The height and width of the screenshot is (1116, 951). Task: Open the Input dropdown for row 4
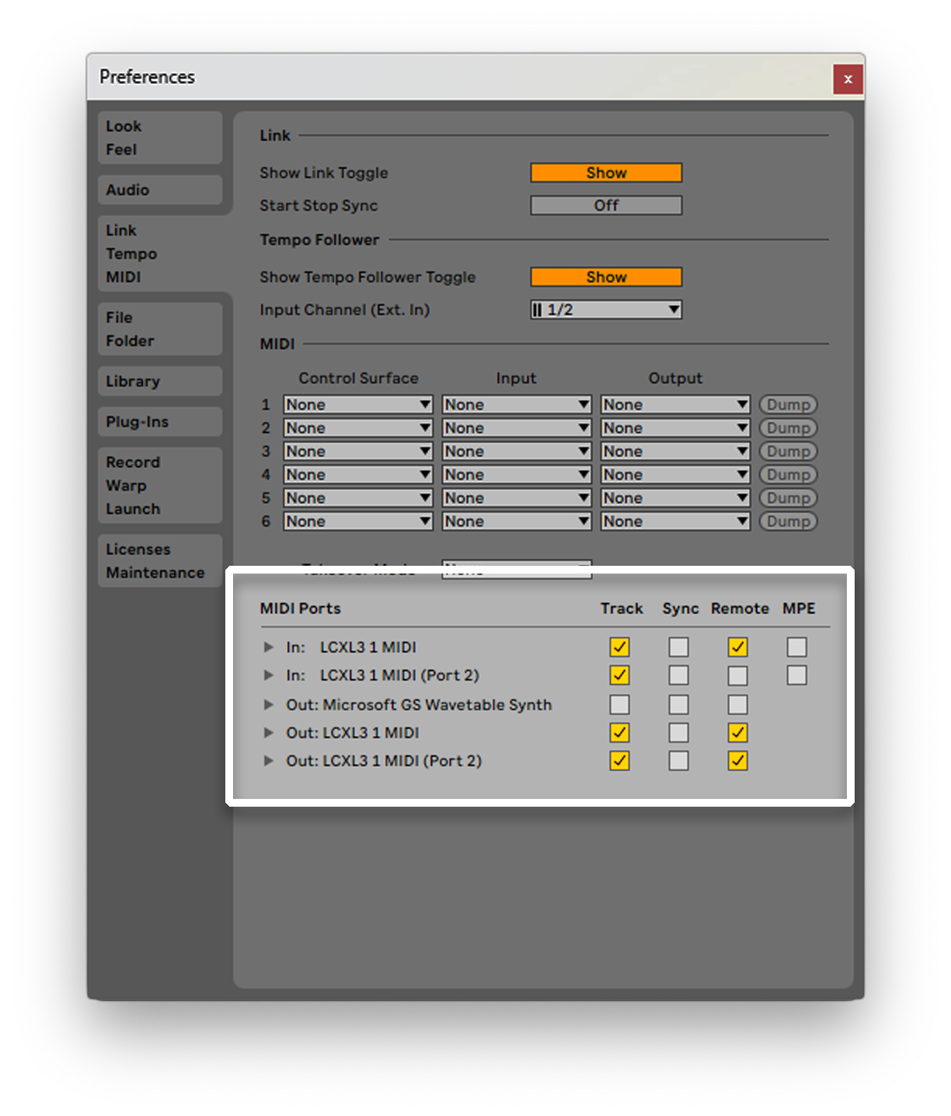(517, 474)
